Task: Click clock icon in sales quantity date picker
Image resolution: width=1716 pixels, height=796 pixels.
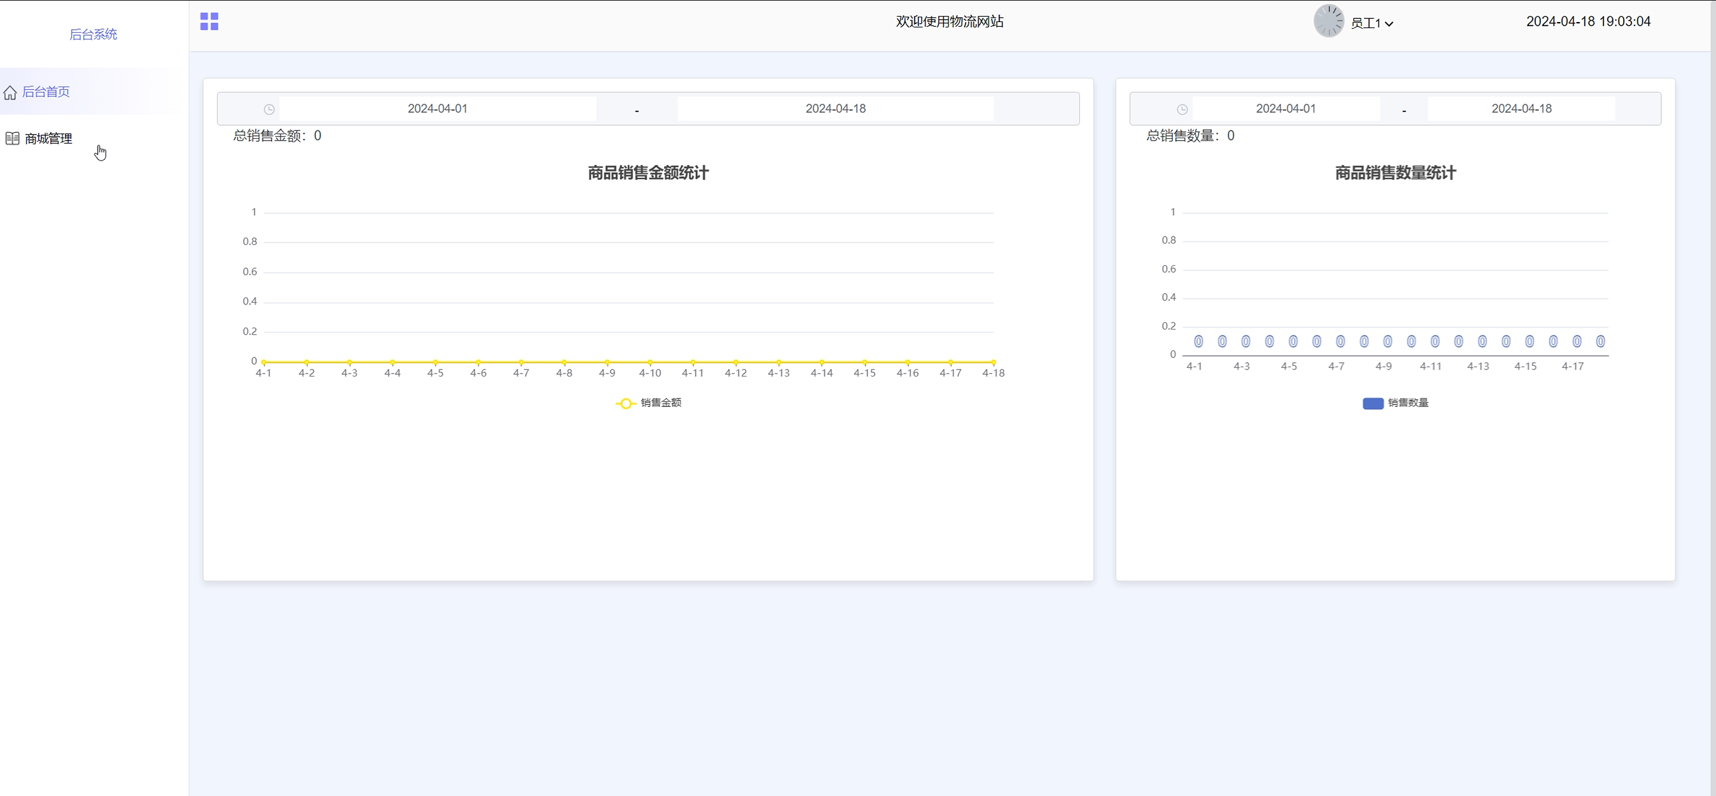Action: point(1182,109)
